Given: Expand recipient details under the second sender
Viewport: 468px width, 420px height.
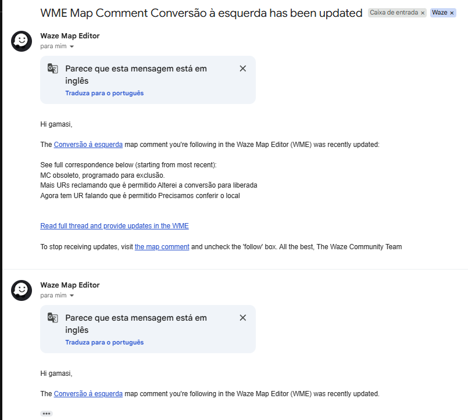Looking at the screenshot, I should pos(72,296).
